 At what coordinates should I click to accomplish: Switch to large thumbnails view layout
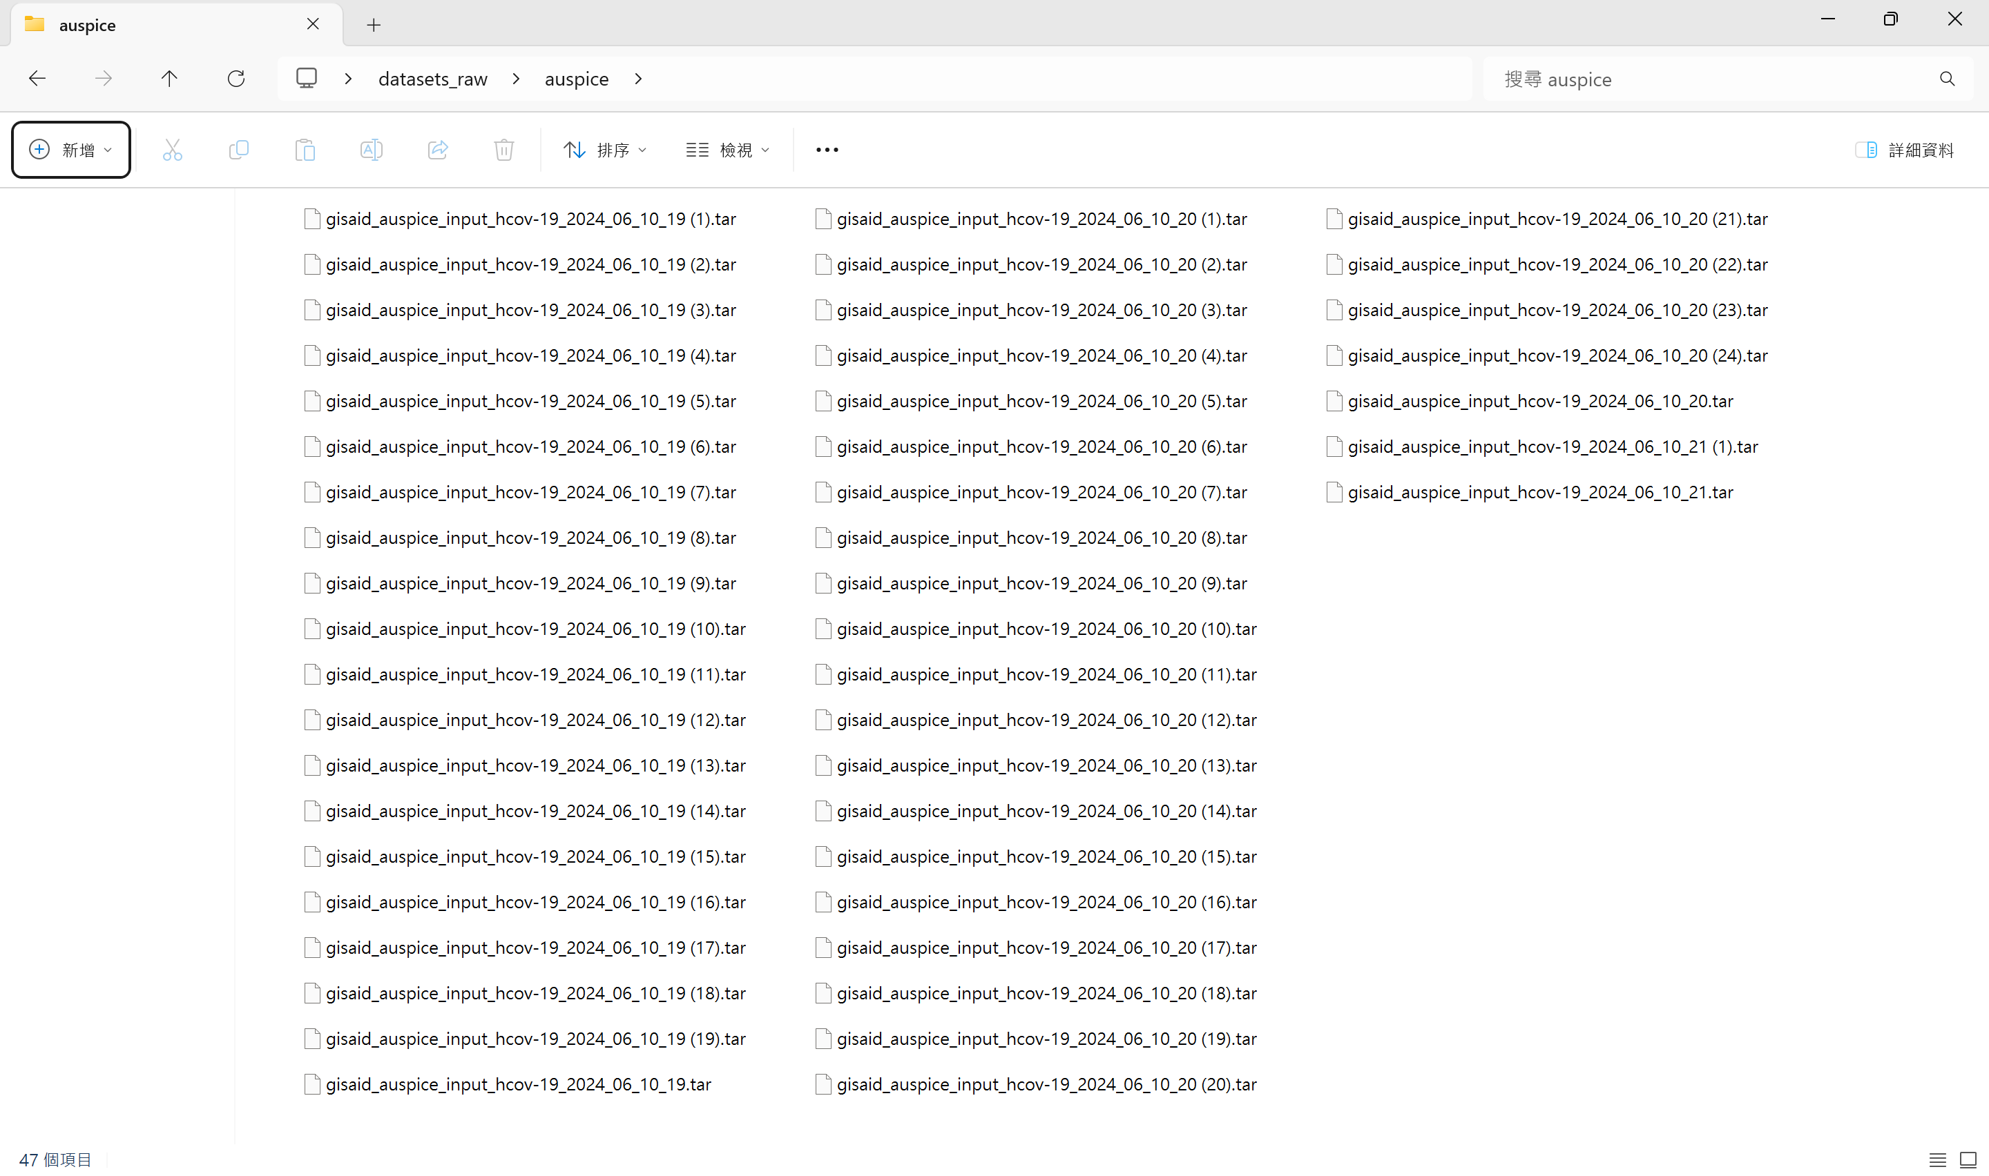pyautogui.click(x=1968, y=1160)
